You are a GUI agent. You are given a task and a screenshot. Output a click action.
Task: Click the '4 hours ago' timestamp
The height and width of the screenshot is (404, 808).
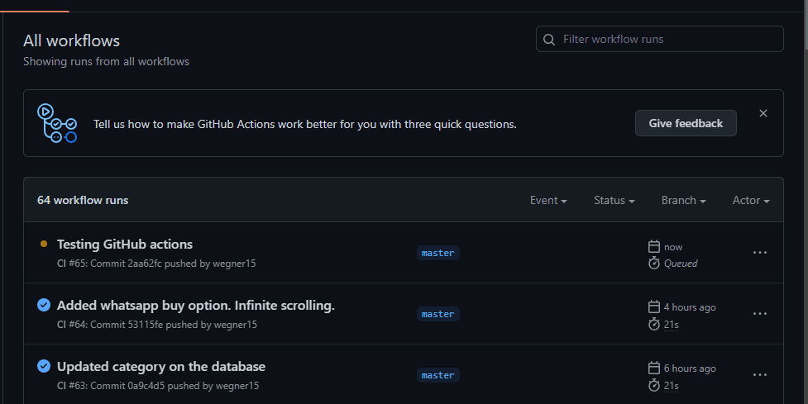(690, 307)
